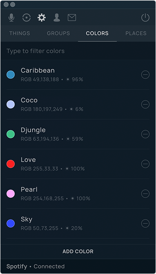This screenshot has width=156, height=274.
Task: Select the pink Pearl color swatch
Action: coord(11,194)
